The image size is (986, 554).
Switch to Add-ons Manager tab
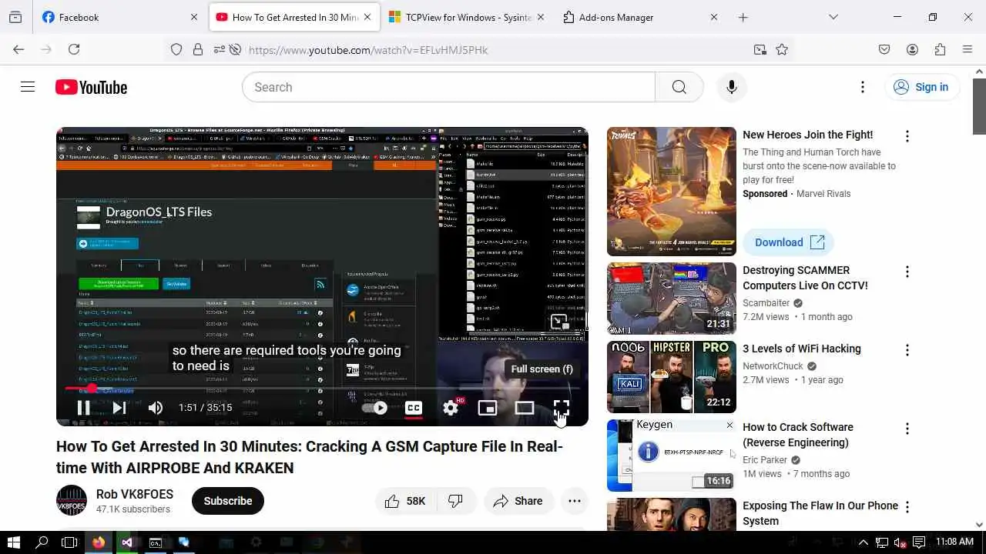click(x=641, y=17)
